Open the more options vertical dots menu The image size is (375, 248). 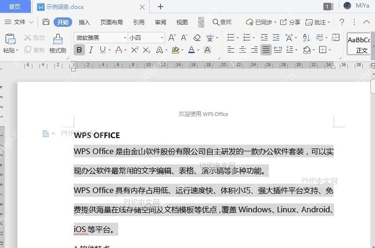tap(354, 22)
